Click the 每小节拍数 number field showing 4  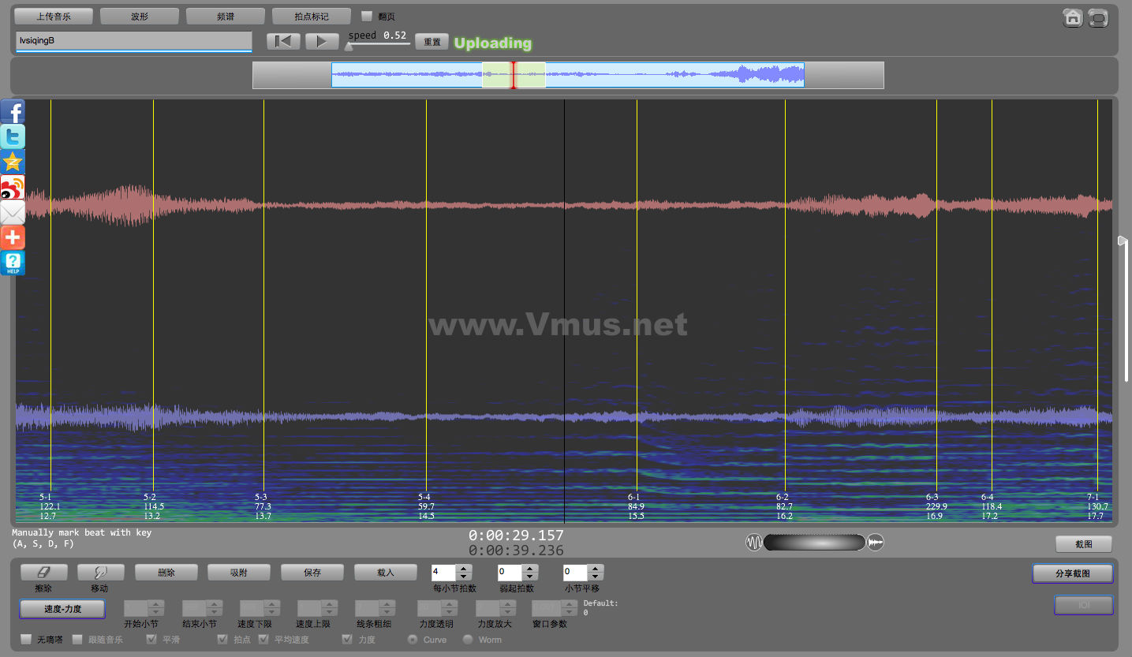point(444,573)
